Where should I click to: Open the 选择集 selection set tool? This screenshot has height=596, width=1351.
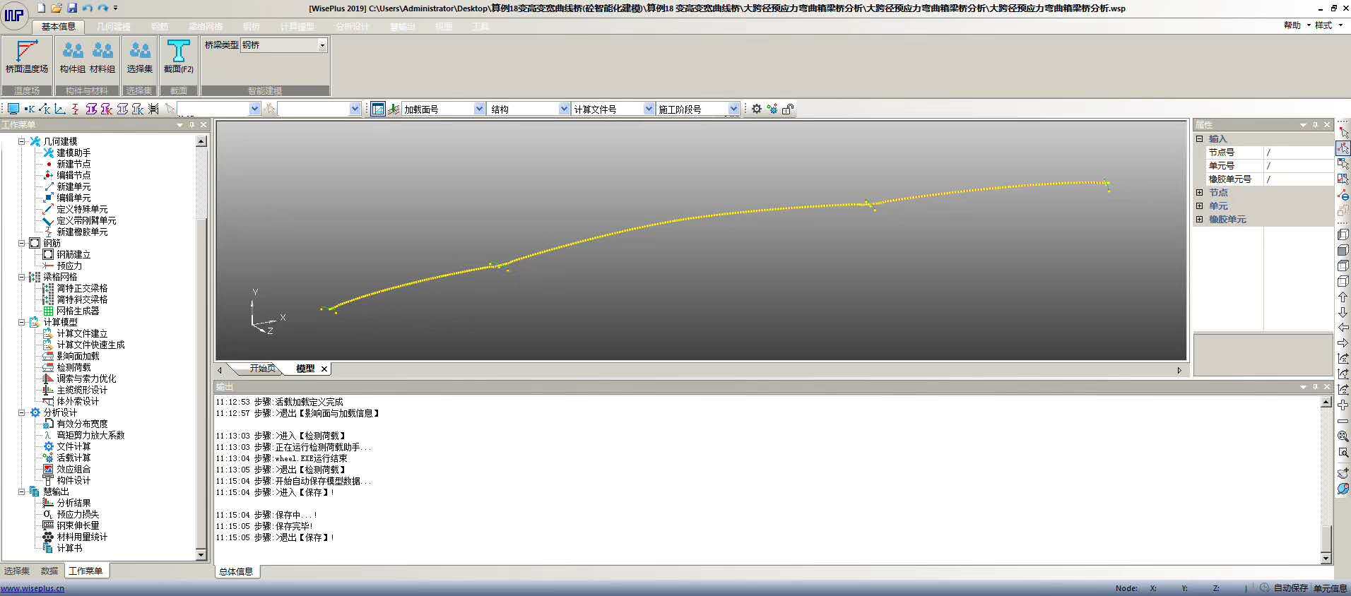click(x=139, y=57)
